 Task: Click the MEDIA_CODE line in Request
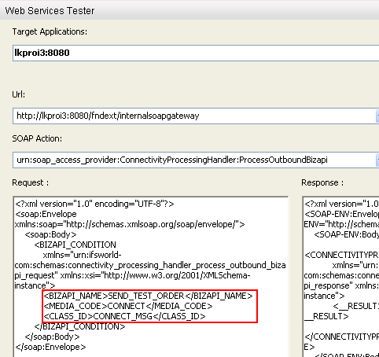point(128,306)
